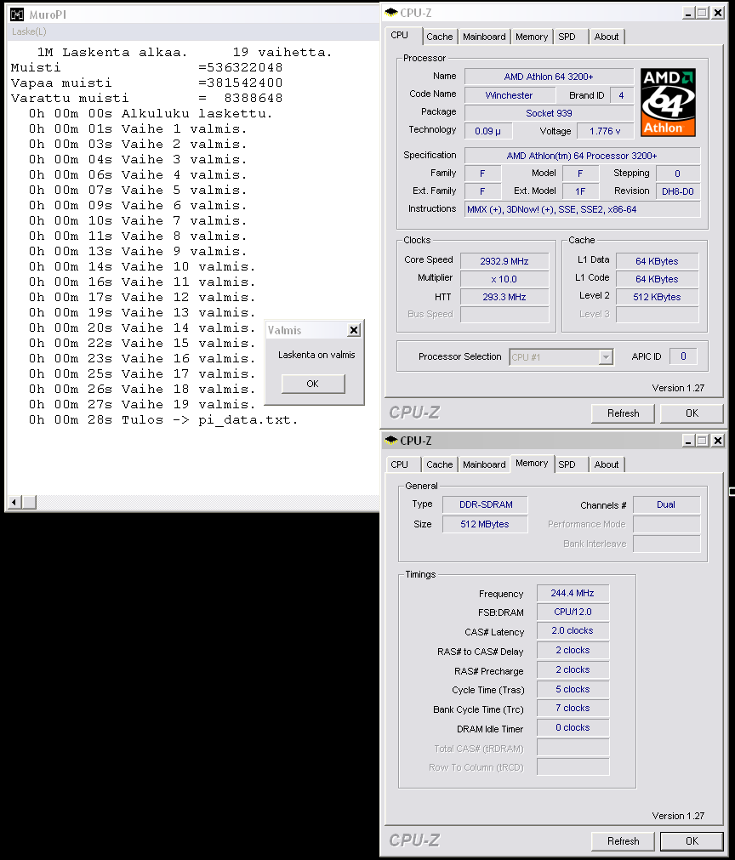
Task: Switch to Cache tab in upper CPU-Z window
Action: point(440,37)
